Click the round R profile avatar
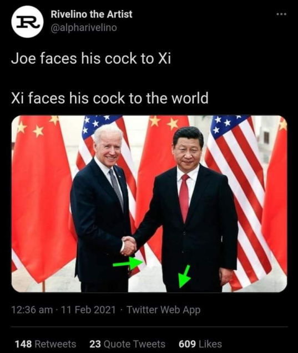 [x=27, y=22]
